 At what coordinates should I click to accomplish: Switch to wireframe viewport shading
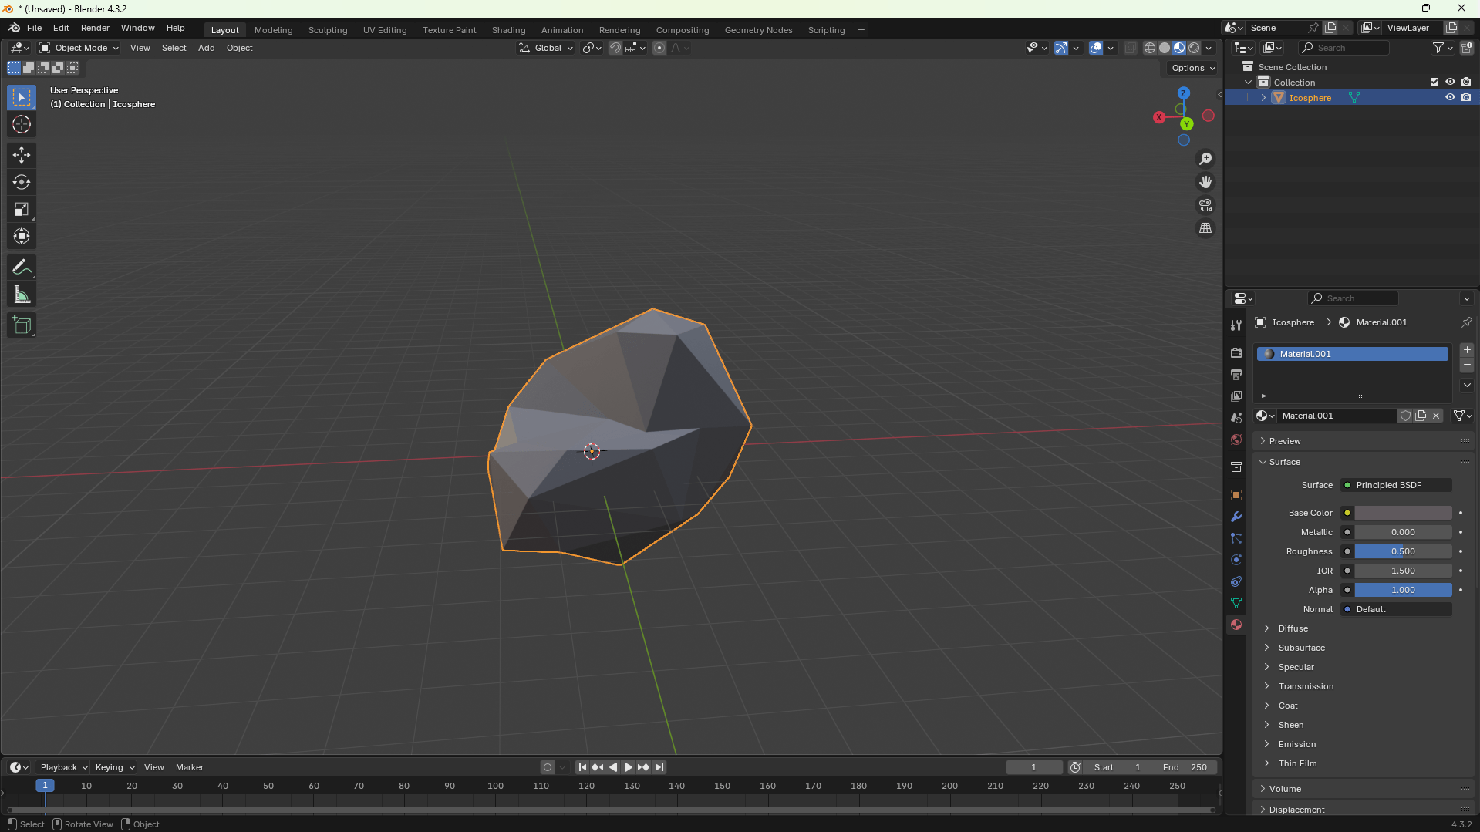pos(1149,48)
